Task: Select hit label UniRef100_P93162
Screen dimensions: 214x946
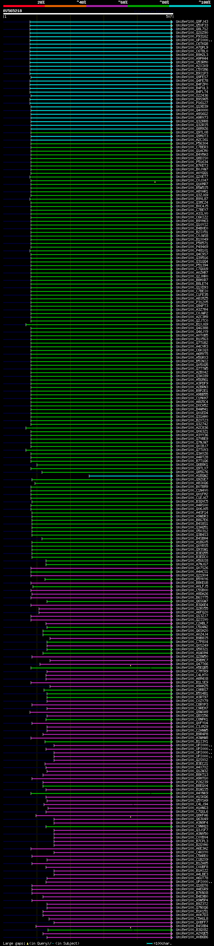Action: pos(192,36)
